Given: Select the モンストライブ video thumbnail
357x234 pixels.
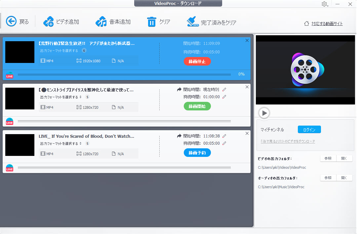Looking at the screenshot, I should (x=20, y=99).
